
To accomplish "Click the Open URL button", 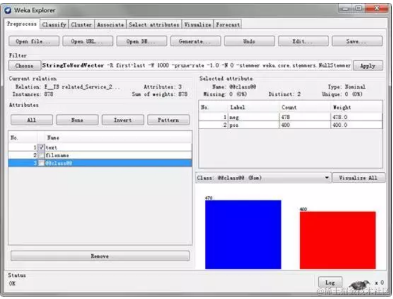I will pyautogui.click(x=88, y=41).
